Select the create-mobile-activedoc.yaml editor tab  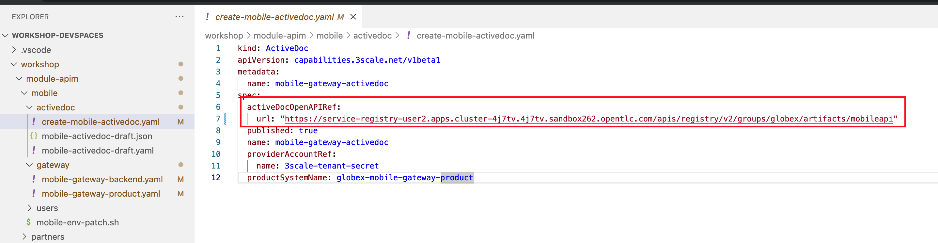click(278, 17)
